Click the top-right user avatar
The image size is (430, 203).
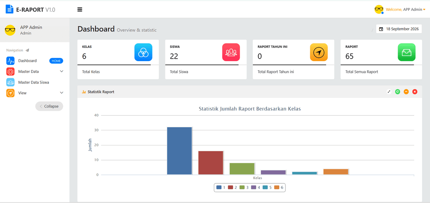pos(379,9)
